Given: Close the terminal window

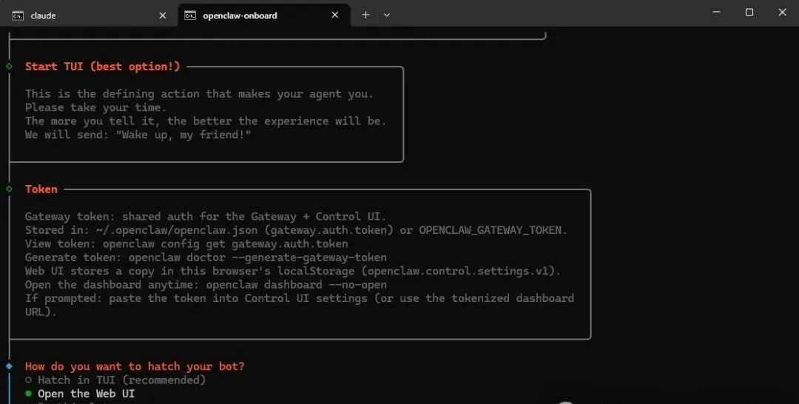Looking at the screenshot, I should pos(782,13).
